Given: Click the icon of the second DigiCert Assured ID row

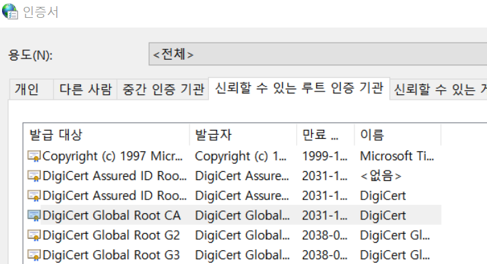Looking at the screenshot, I should pos(34,196).
